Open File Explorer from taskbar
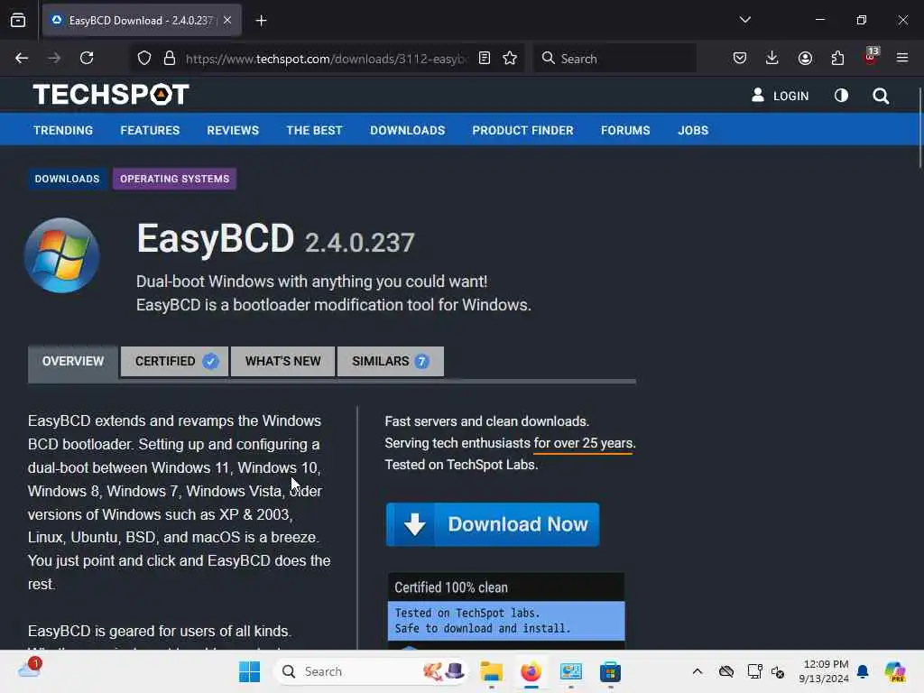Screen dimensions: 924x693 click(x=492, y=671)
